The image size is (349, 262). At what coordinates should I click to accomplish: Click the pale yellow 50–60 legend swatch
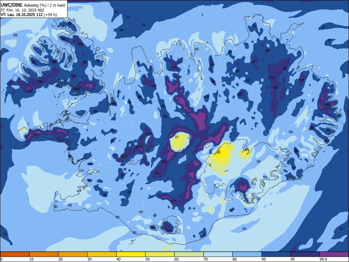coord(160,254)
